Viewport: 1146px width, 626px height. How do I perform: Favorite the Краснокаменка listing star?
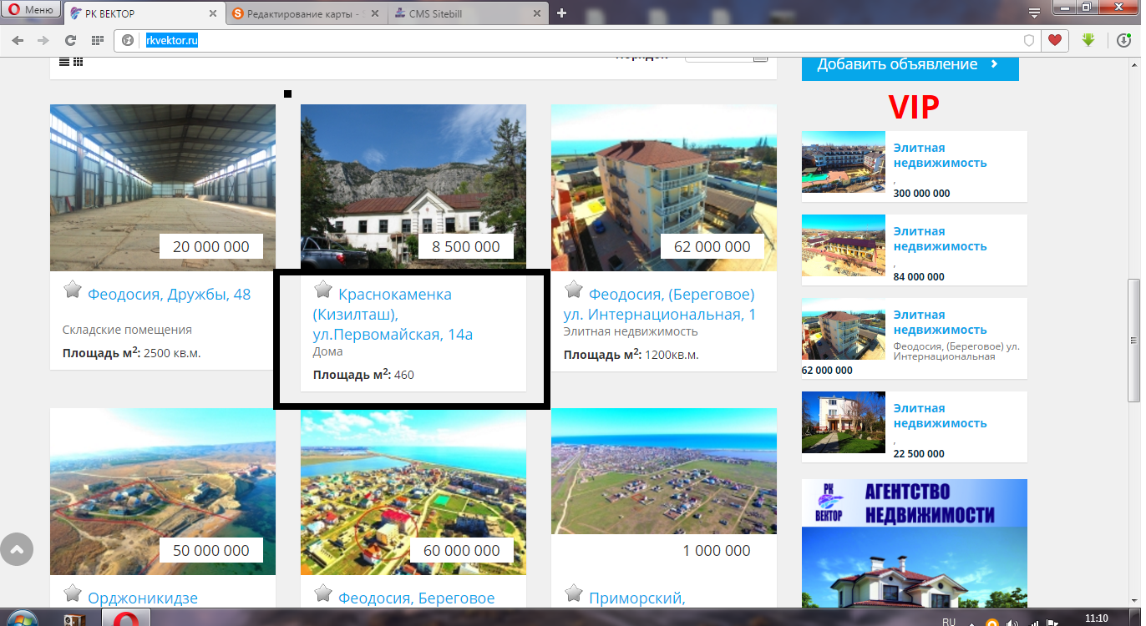(x=323, y=290)
